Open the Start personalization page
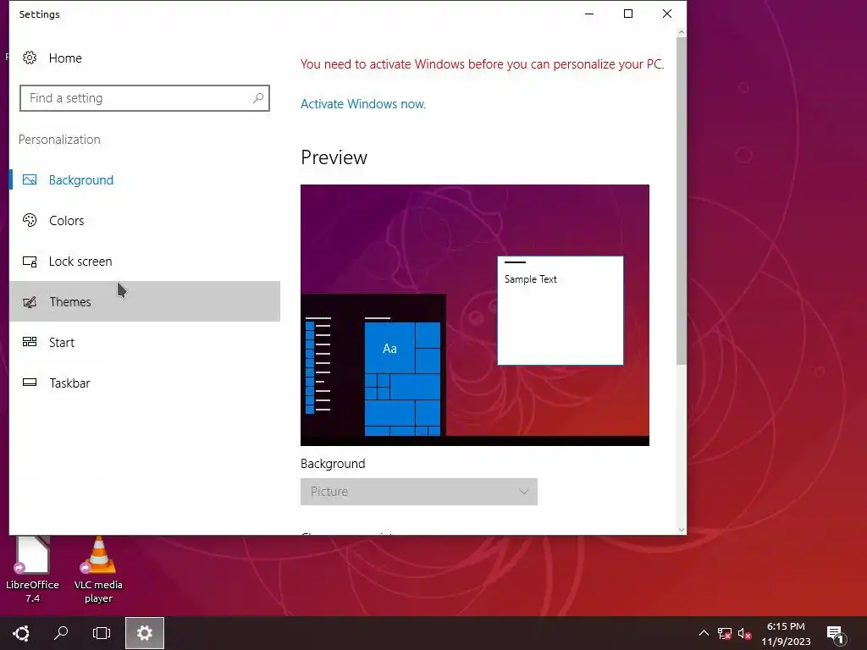This screenshot has width=867, height=650. pyautogui.click(x=145, y=342)
